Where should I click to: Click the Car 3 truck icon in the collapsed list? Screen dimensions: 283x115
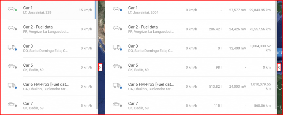[12, 48]
